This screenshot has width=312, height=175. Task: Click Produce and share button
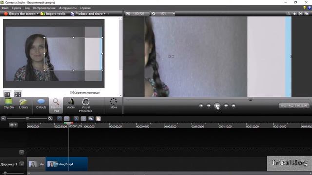pos(87,14)
